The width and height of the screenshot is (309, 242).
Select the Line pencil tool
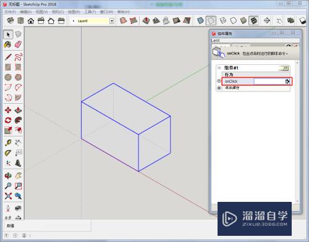8,57
